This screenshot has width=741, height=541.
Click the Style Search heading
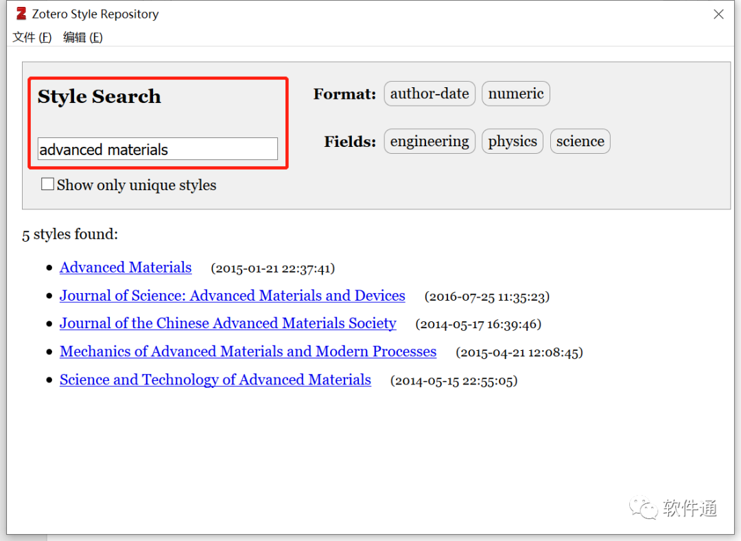(99, 97)
